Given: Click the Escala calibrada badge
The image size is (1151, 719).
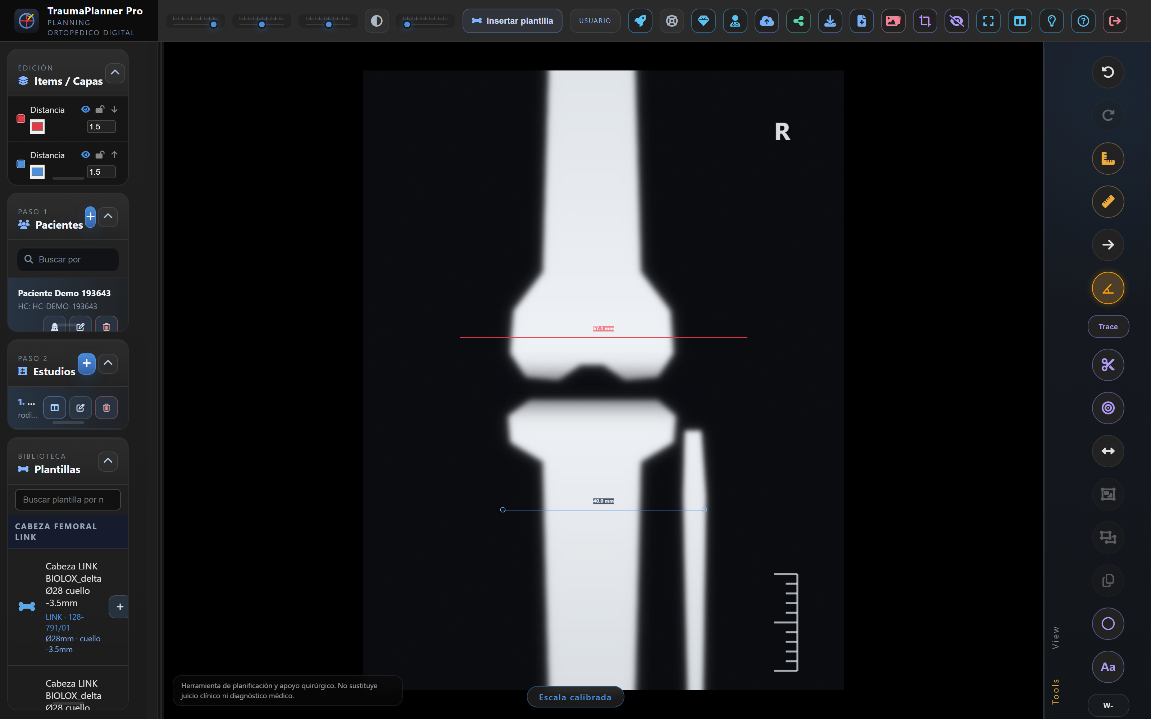Looking at the screenshot, I should pos(575,697).
